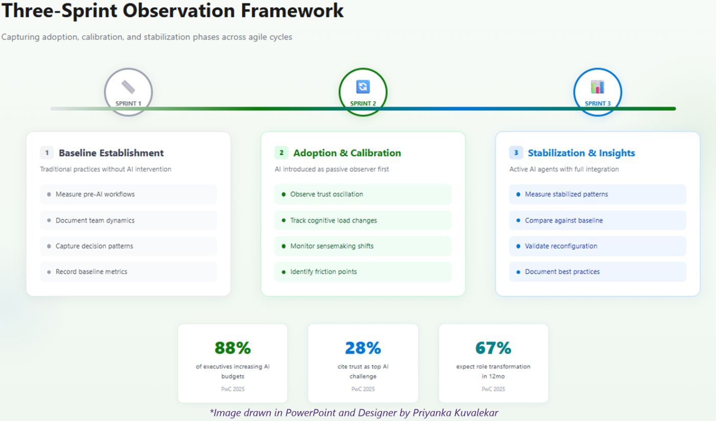Open the bar chart icon on Sprint 3

597,87
